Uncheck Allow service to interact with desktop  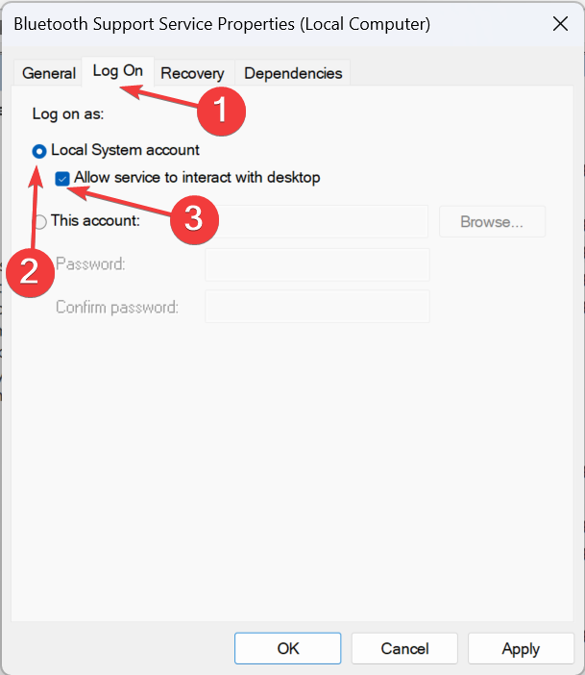[62, 178]
